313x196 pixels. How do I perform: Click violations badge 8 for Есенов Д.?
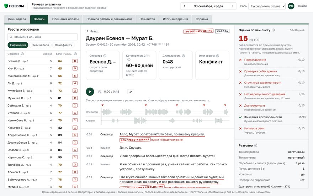pyautogui.click(x=75, y=61)
